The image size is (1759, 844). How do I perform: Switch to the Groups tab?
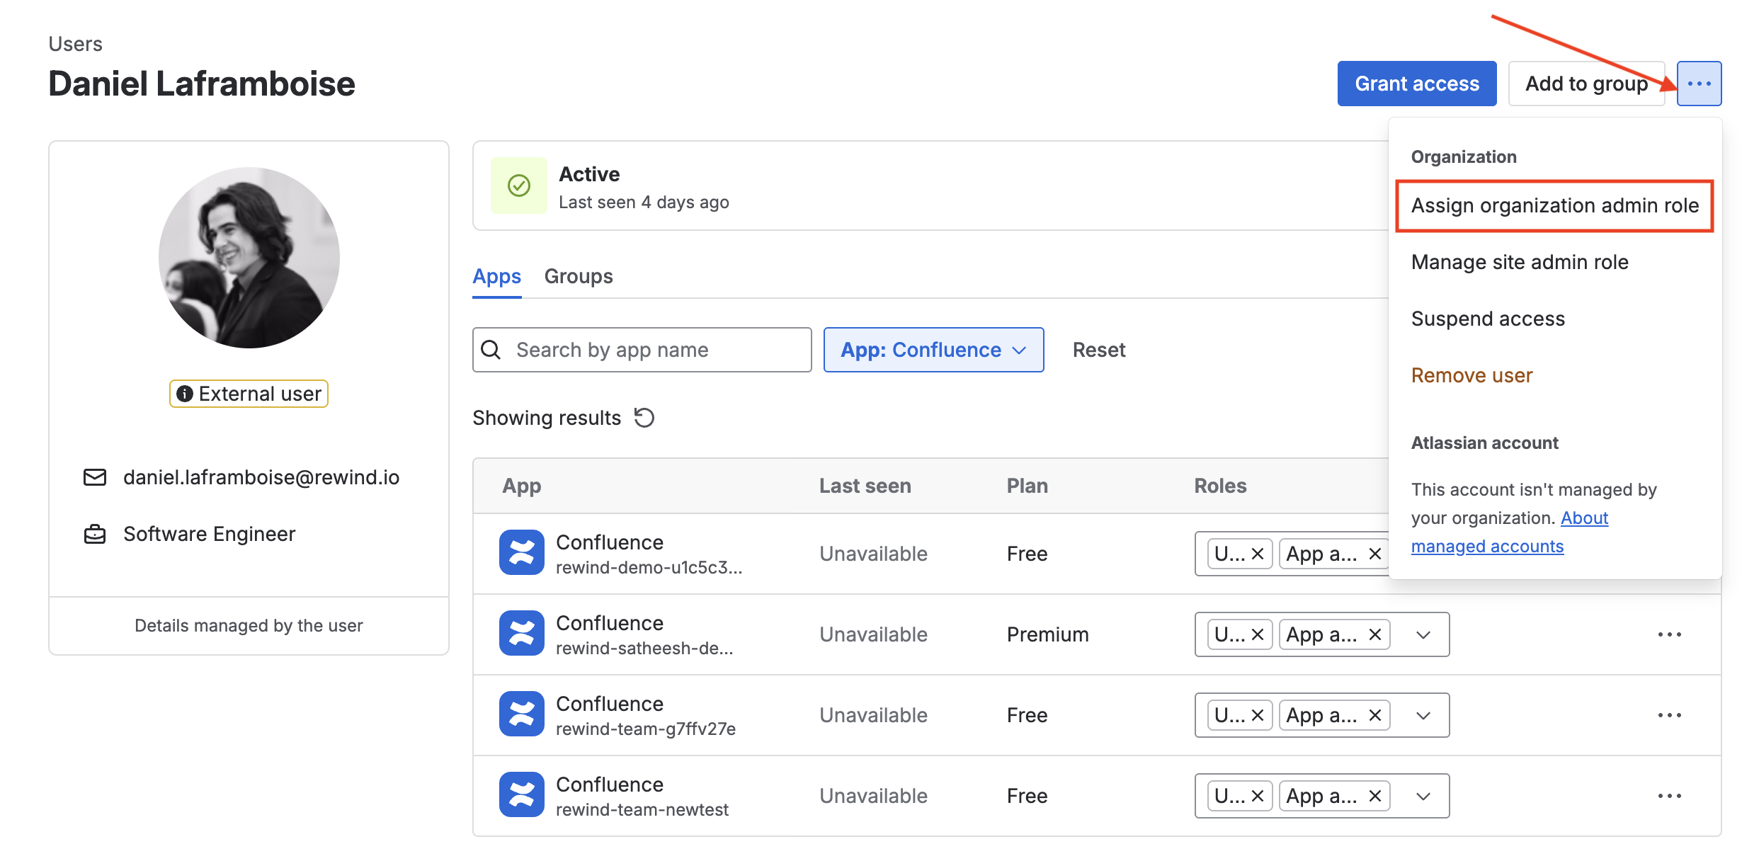(x=579, y=276)
